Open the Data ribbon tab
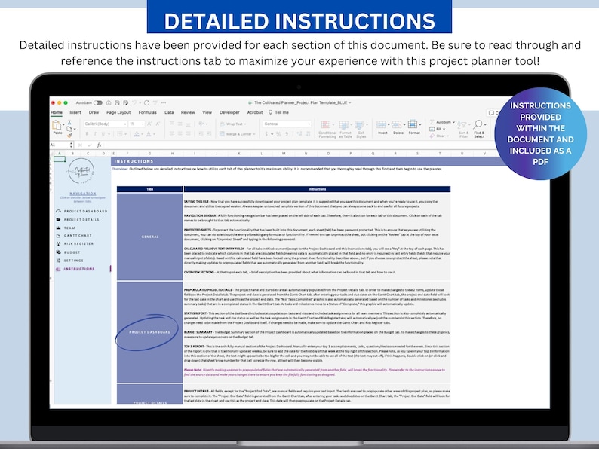599x449 pixels. [x=169, y=112]
